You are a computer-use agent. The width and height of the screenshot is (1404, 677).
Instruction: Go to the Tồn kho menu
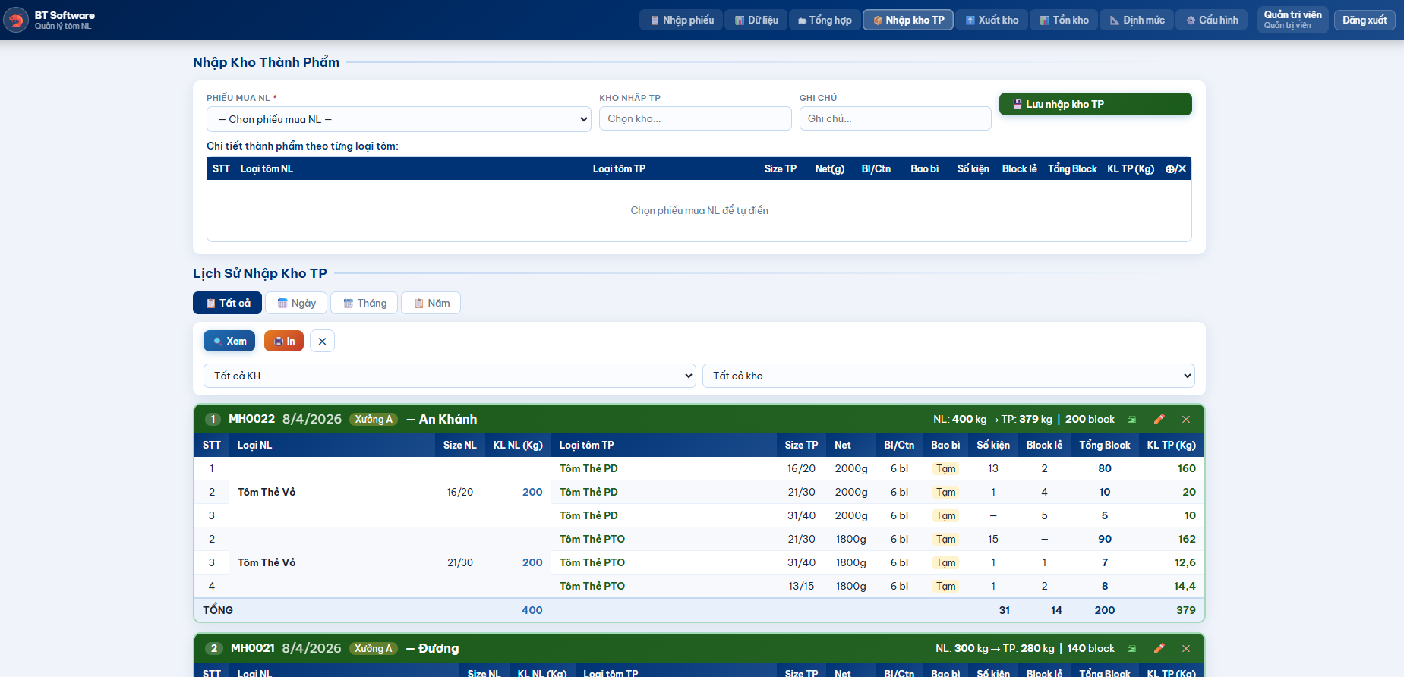[1063, 20]
